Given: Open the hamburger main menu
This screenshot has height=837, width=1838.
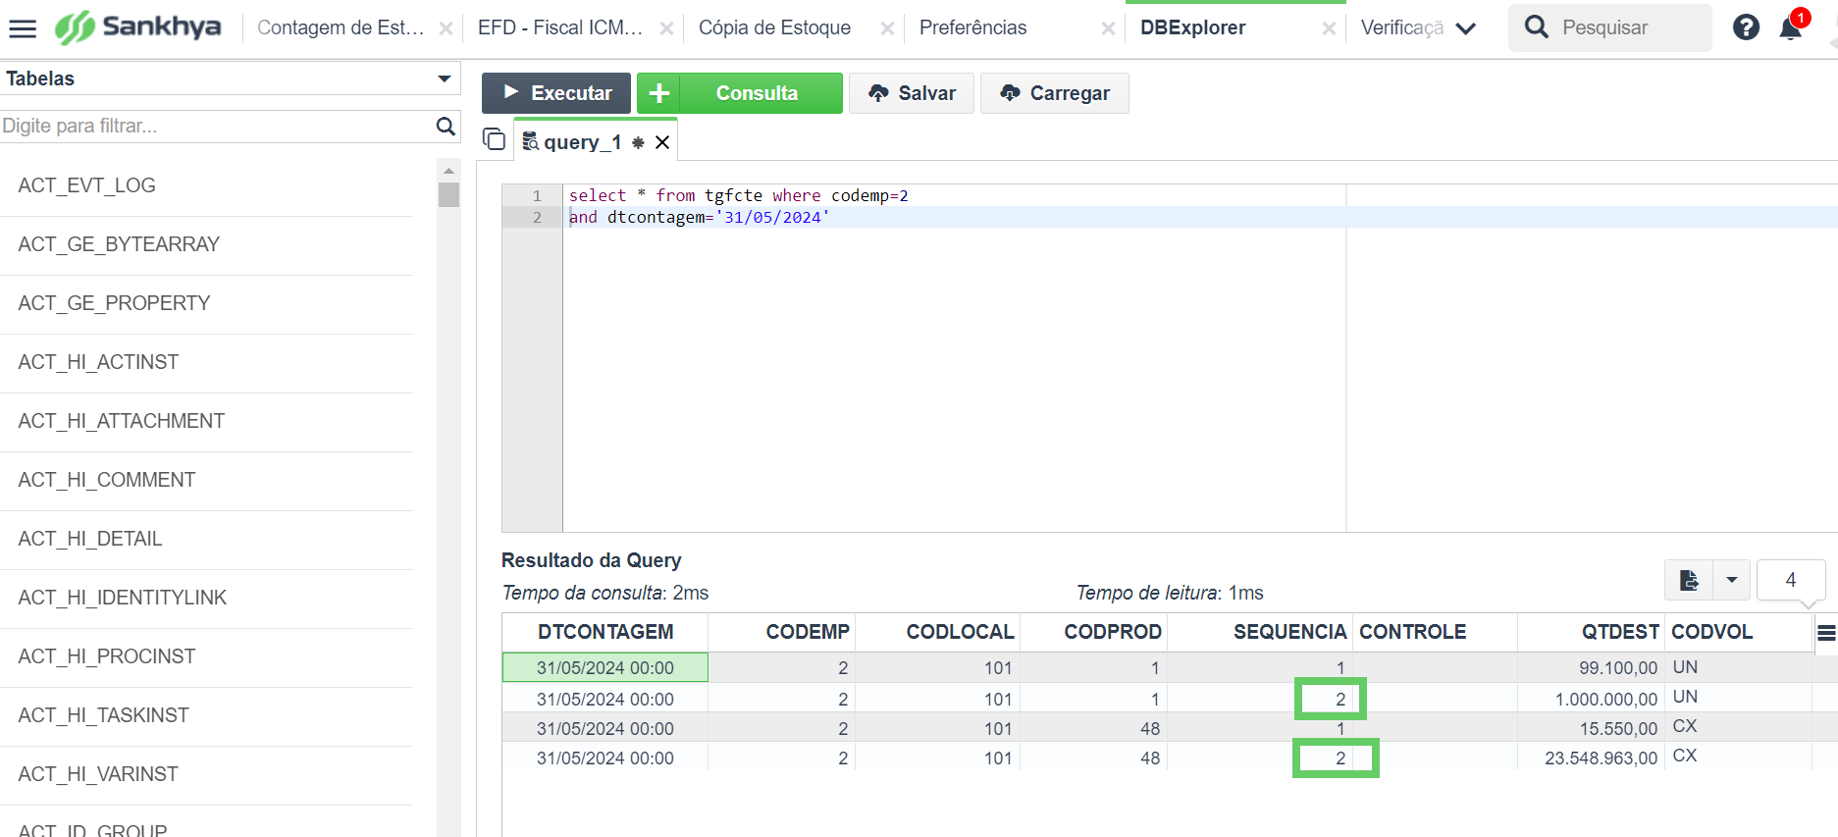Looking at the screenshot, I should [x=22, y=28].
